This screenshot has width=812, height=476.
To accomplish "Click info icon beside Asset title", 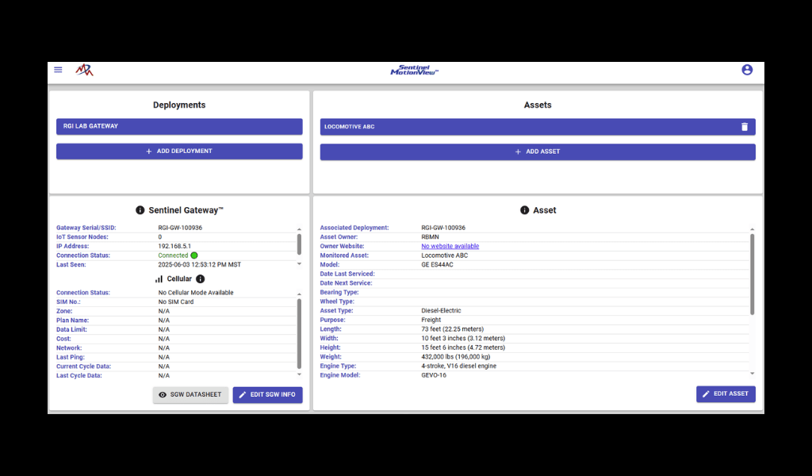I will pos(524,210).
